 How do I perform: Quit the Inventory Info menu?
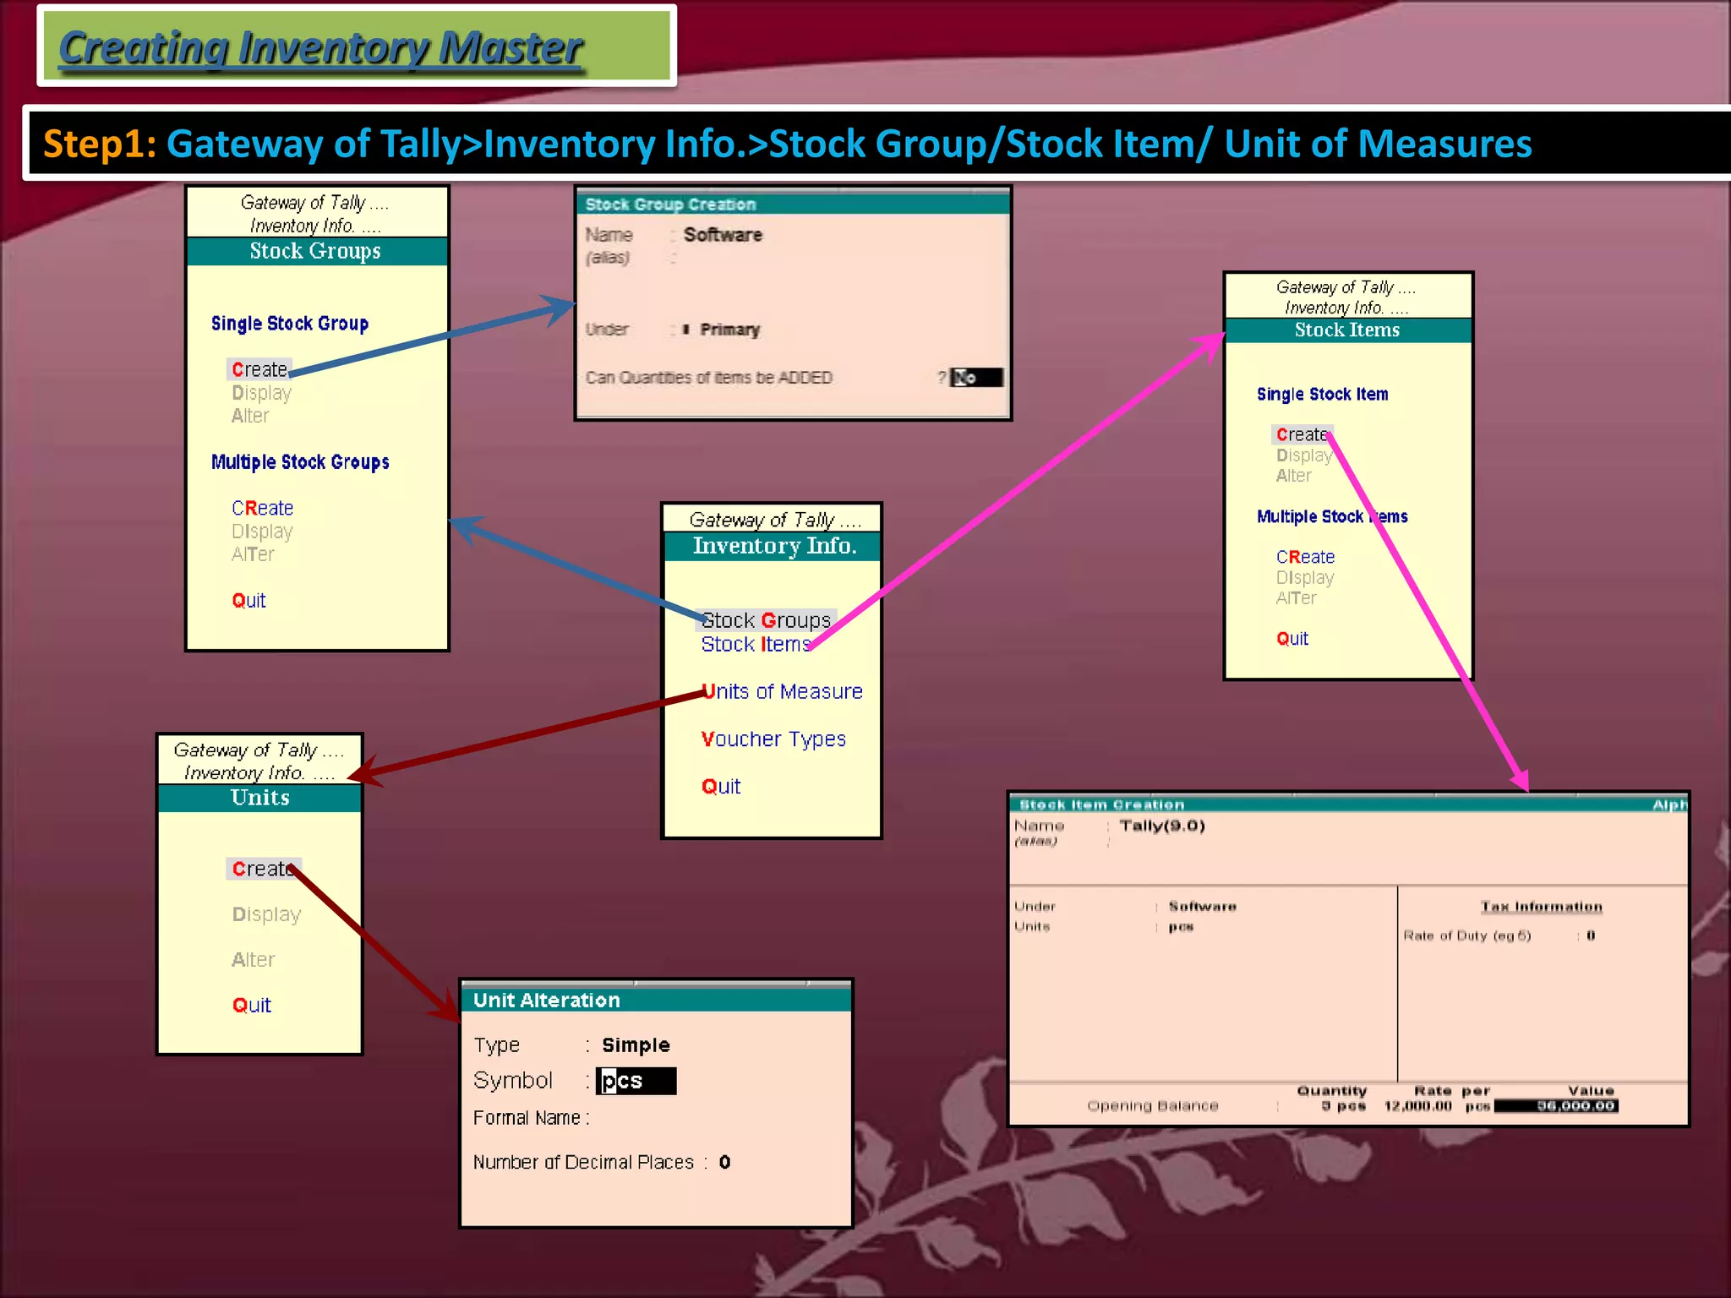(720, 786)
